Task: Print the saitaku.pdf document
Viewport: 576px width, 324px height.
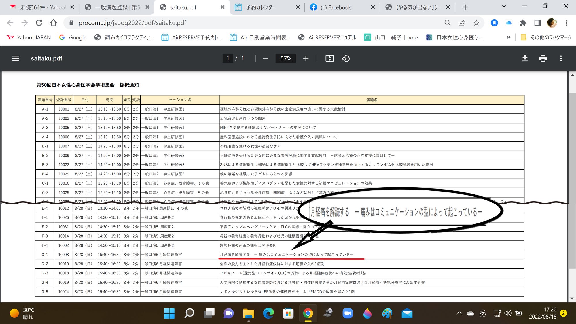Action: pos(543,58)
